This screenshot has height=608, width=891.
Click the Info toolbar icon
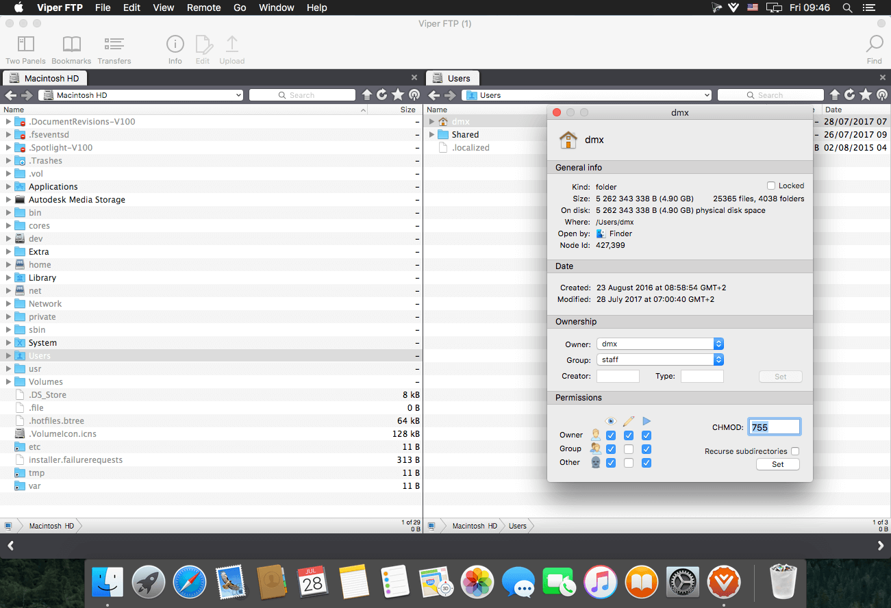[175, 45]
